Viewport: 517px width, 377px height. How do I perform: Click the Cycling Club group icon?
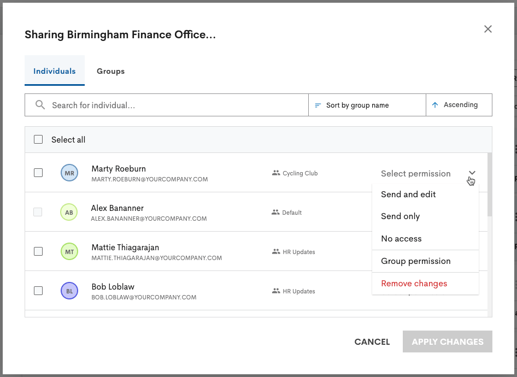(274, 172)
